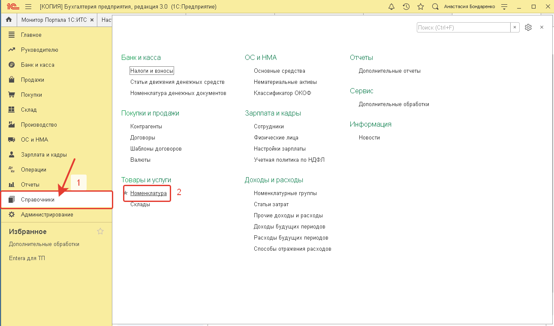
Task: Click the star icon beside Избранное
Action: [100, 231]
